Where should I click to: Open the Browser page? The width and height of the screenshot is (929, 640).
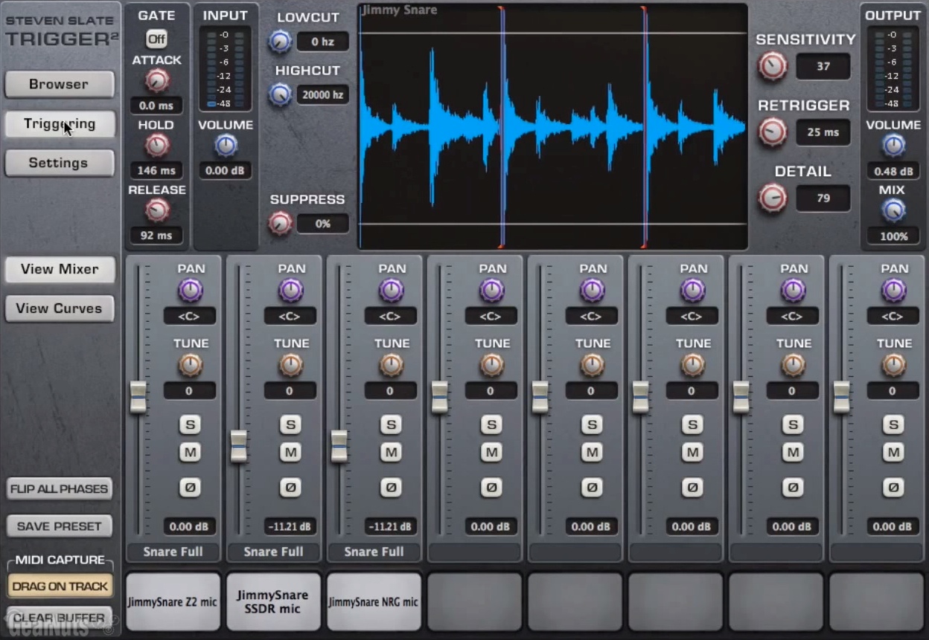(60, 84)
